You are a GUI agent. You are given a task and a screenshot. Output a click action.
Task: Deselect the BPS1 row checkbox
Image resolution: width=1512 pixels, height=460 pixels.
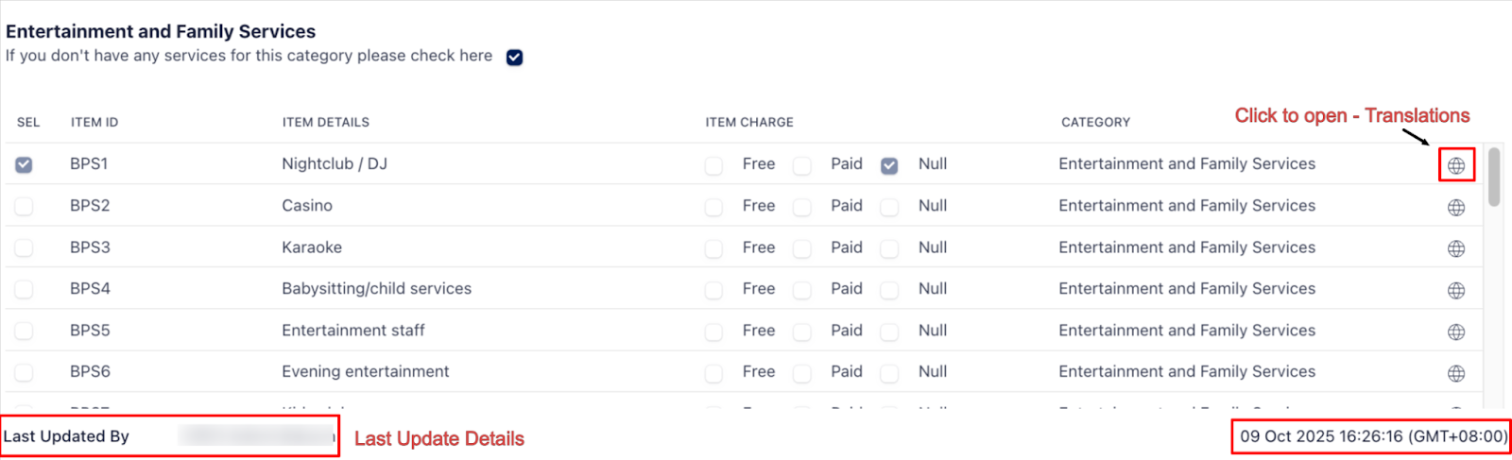pyautogui.click(x=24, y=165)
